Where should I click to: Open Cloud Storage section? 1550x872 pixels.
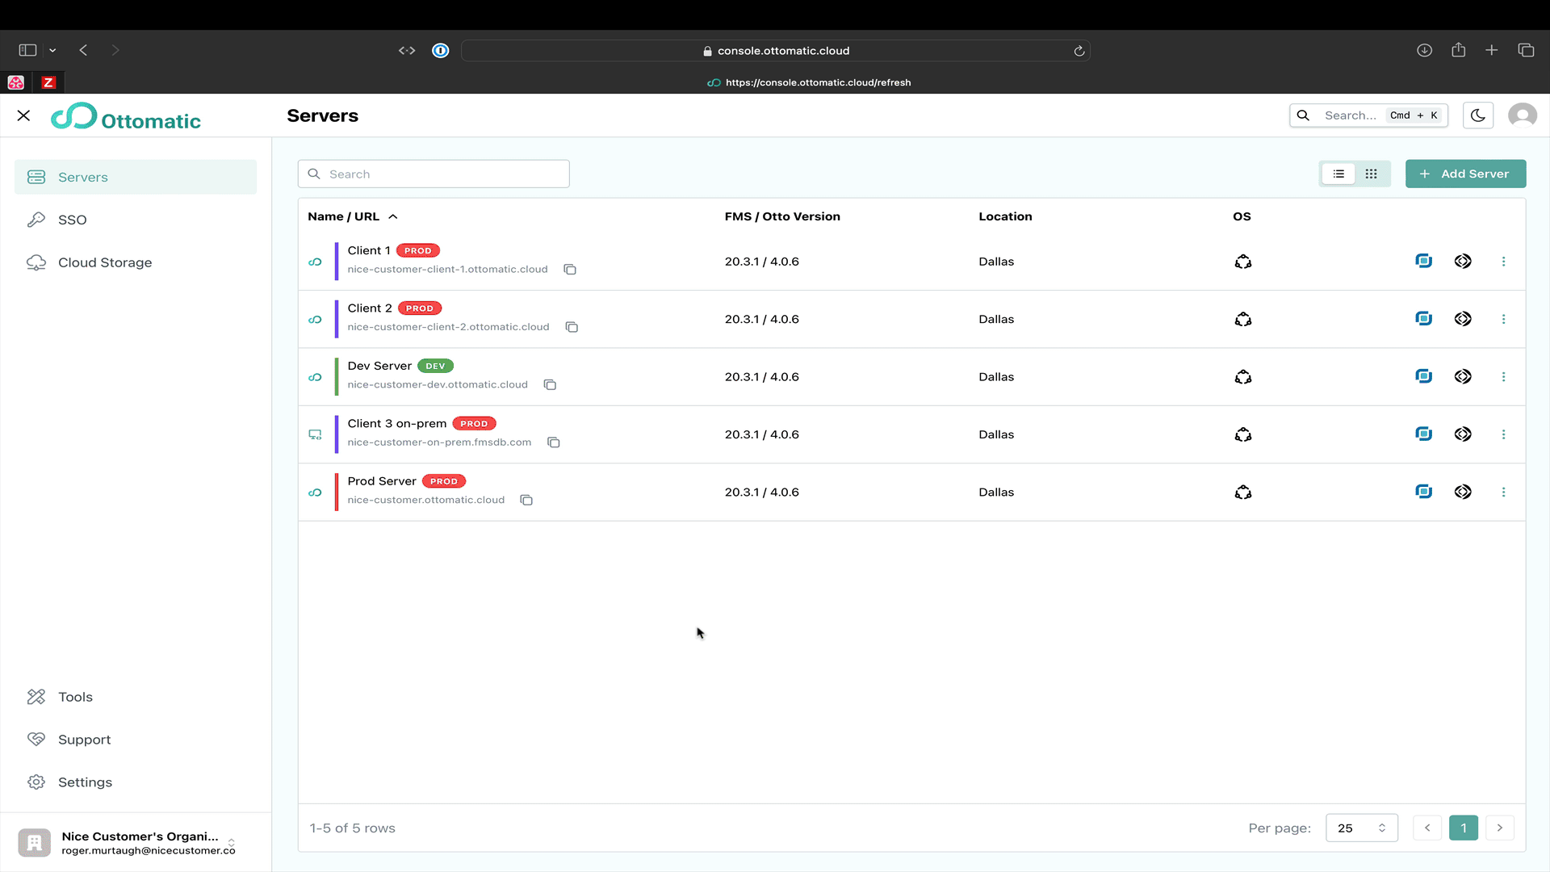136,262
